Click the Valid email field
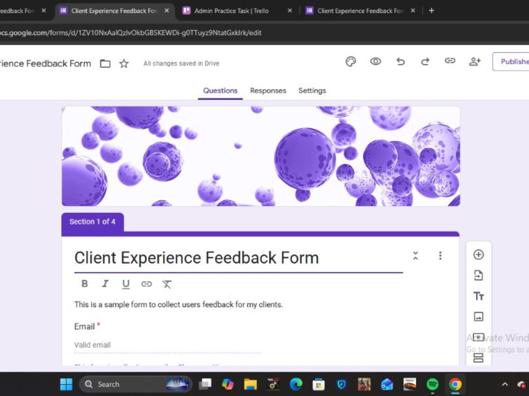The height and width of the screenshot is (396, 529). pos(167,345)
